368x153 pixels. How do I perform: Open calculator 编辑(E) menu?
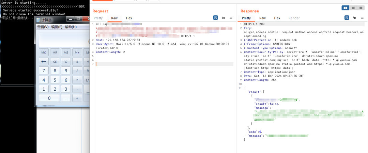[x=57, y=27]
